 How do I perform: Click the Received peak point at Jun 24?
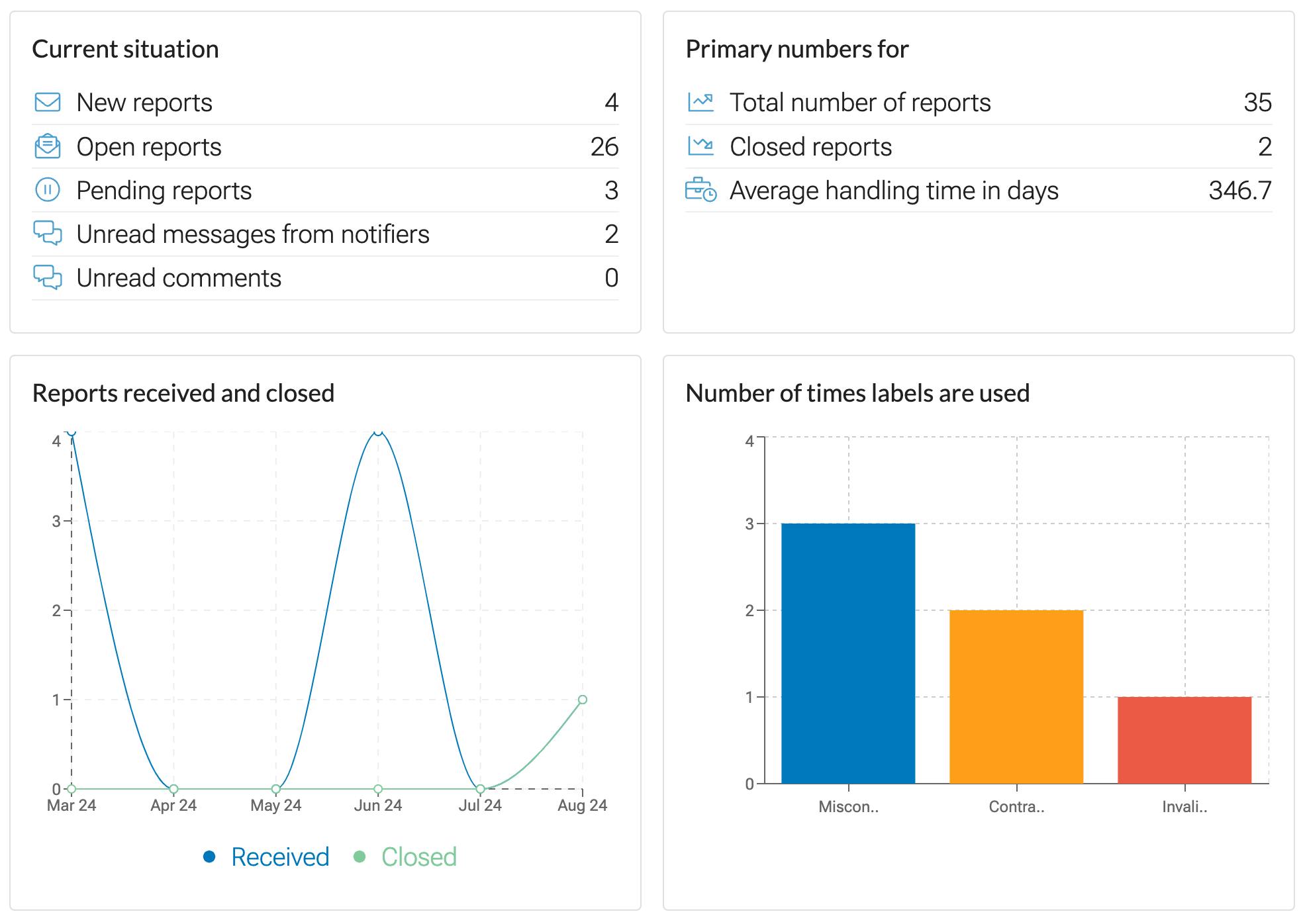coord(378,432)
